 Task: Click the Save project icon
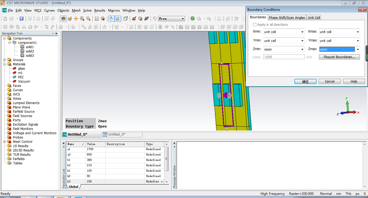22,19
